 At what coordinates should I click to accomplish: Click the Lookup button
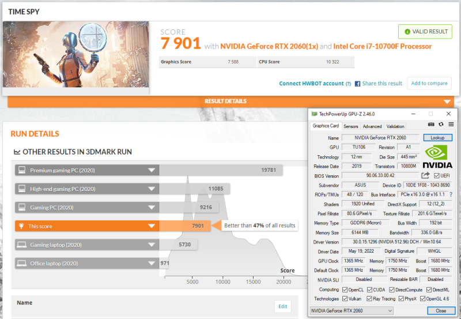(438, 138)
